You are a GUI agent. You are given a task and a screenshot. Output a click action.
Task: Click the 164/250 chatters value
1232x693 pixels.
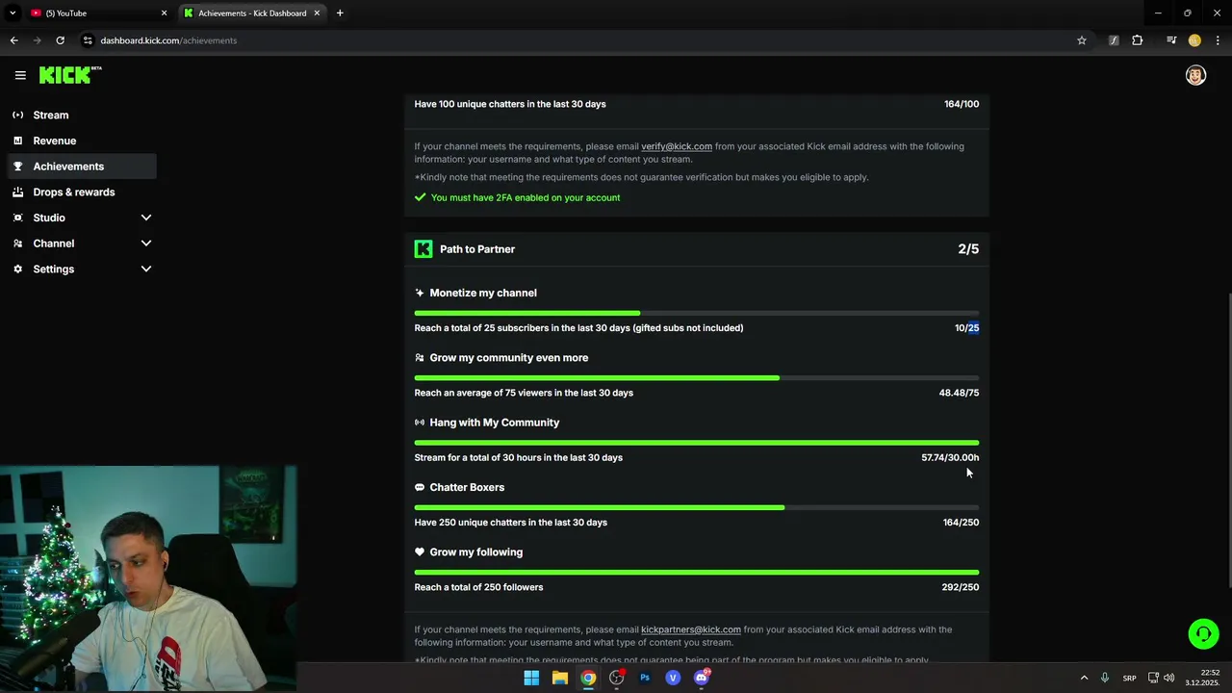click(961, 523)
